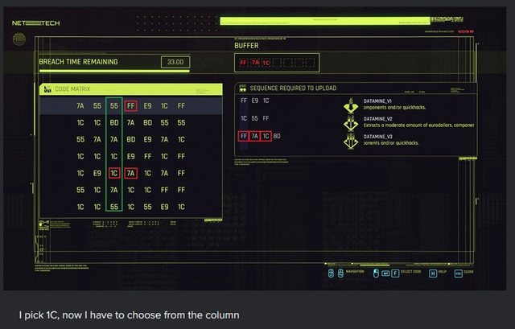
Task: Select E9 in third matrix row
Action: [x=147, y=139]
